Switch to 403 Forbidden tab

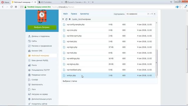51,2
